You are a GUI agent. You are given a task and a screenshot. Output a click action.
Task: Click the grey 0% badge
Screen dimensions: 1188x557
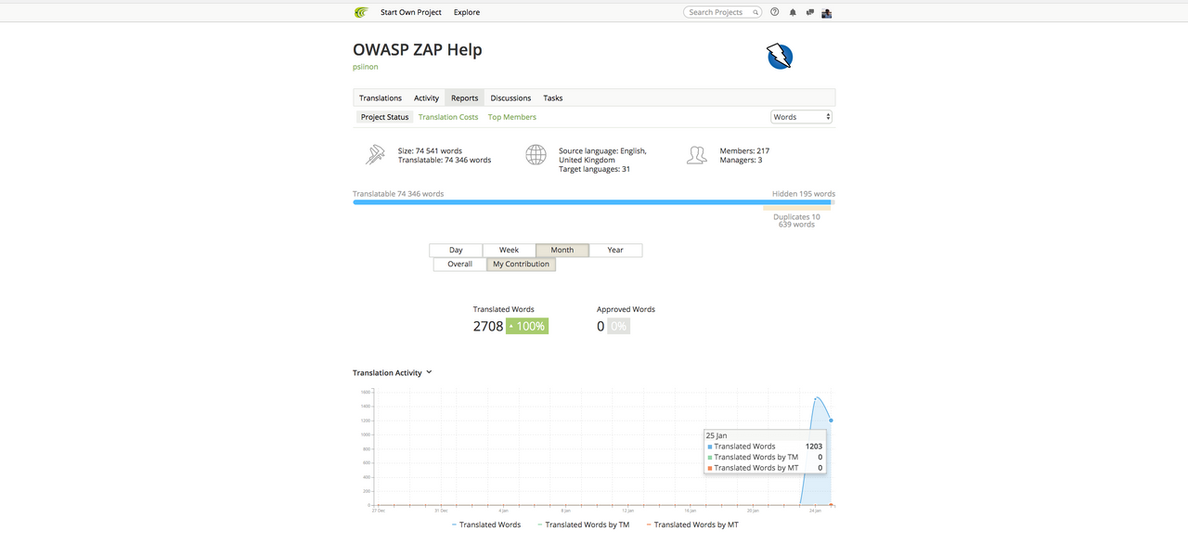click(618, 326)
